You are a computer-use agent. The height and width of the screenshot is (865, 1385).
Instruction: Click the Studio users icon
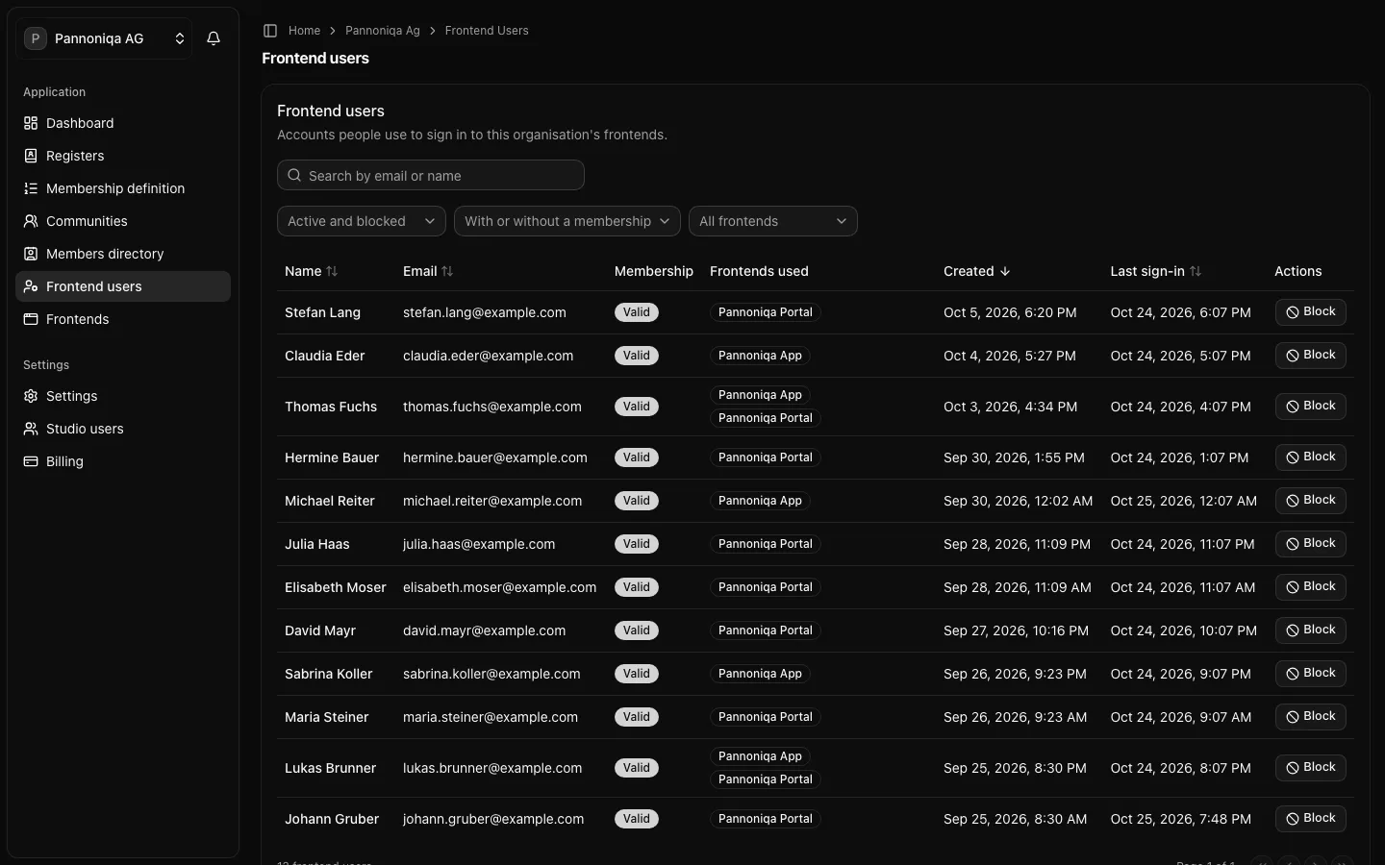(31, 429)
